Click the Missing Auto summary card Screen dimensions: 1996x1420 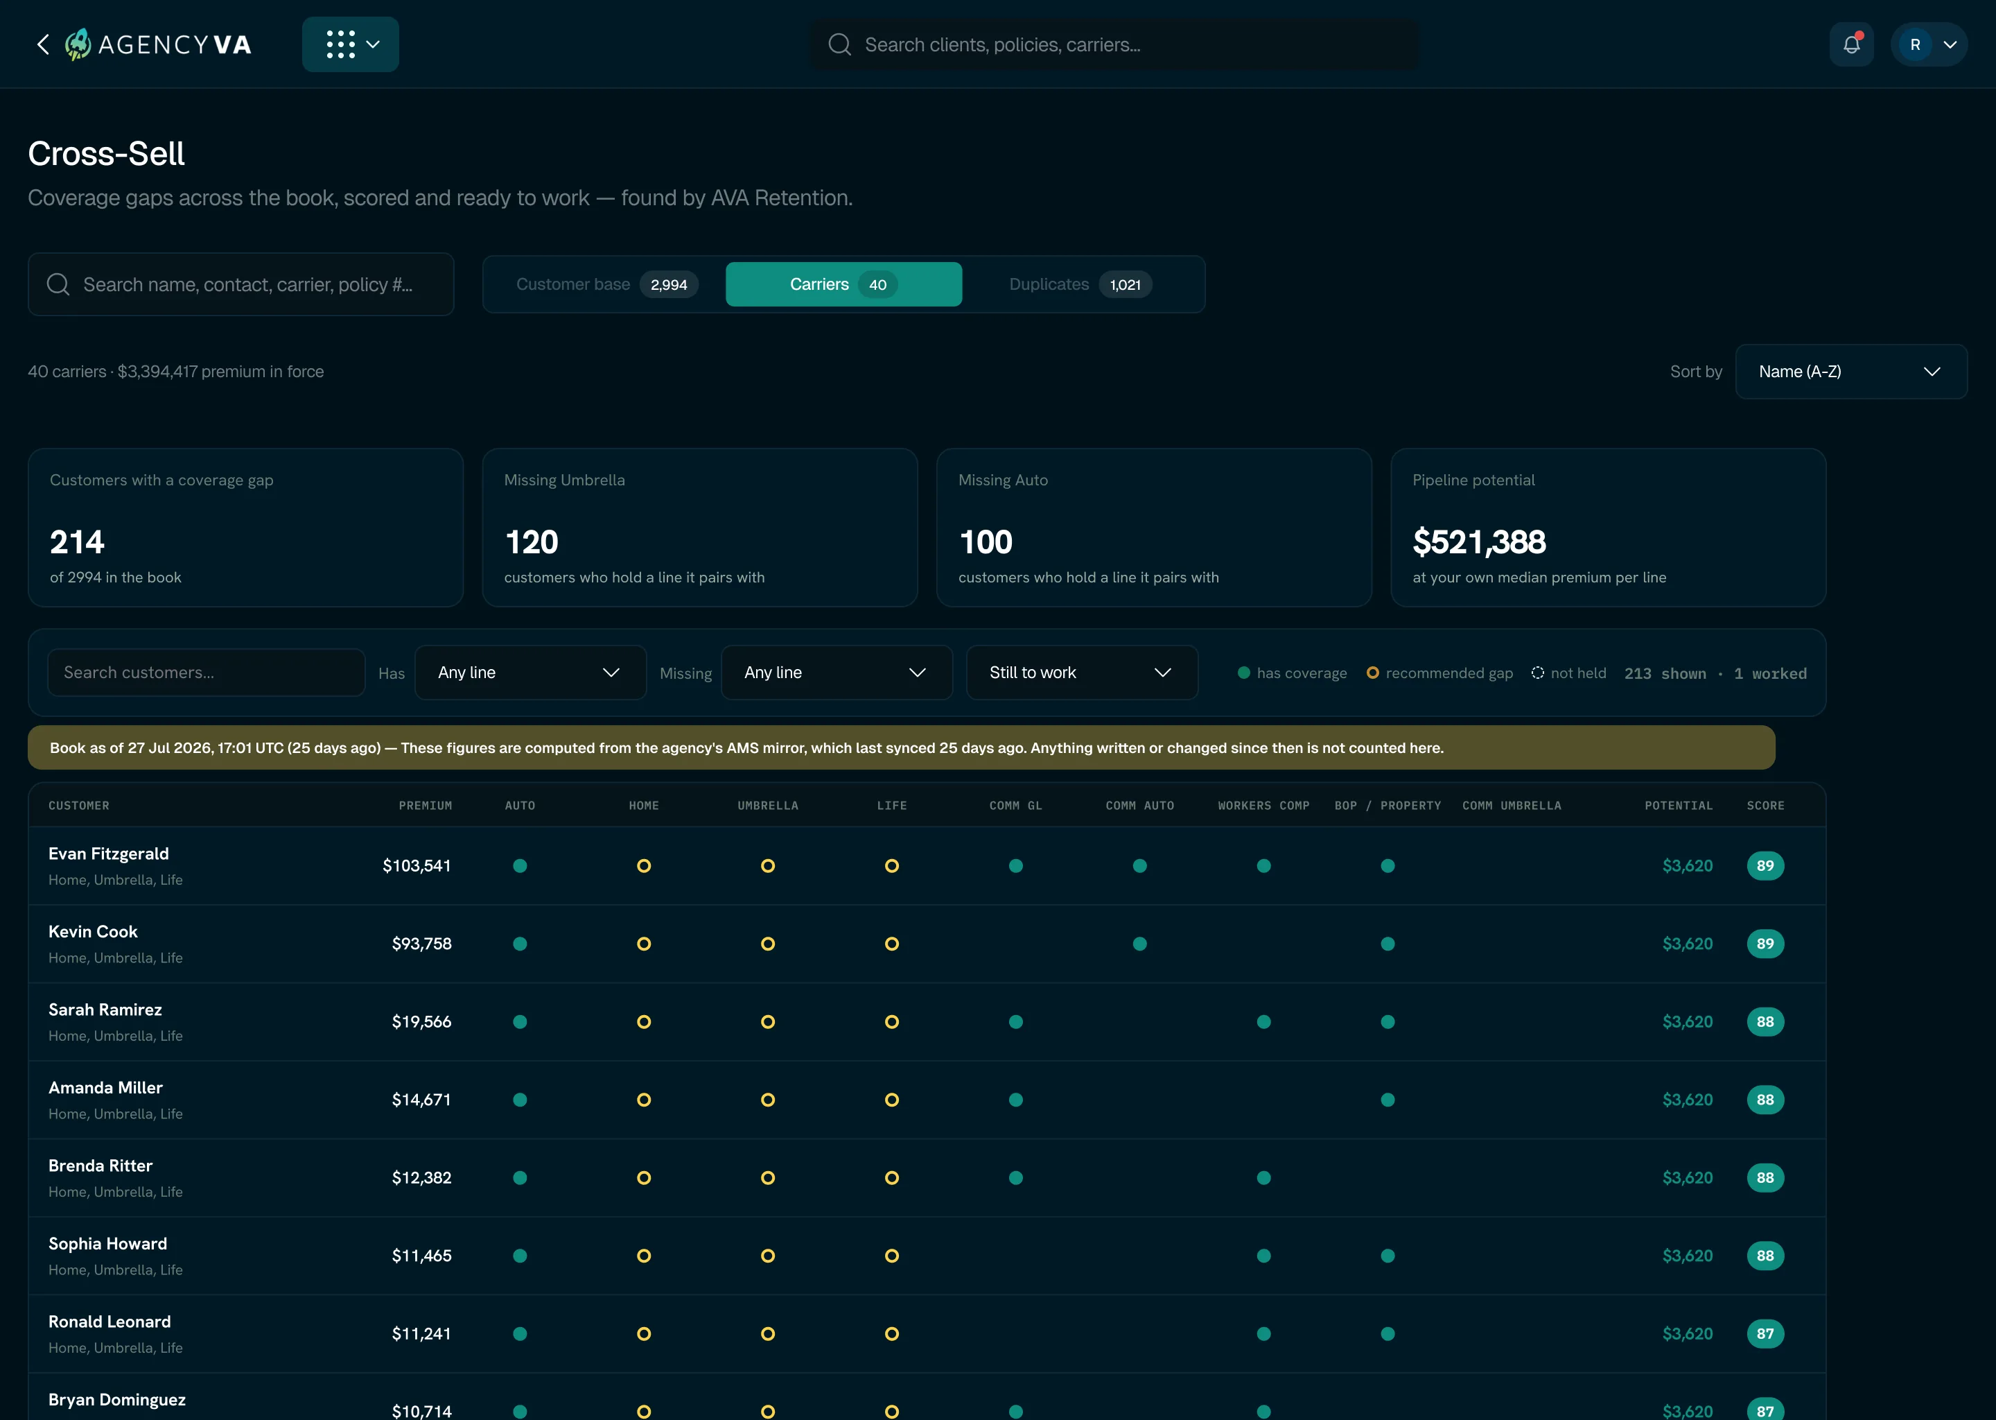pyautogui.click(x=1153, y=528)
